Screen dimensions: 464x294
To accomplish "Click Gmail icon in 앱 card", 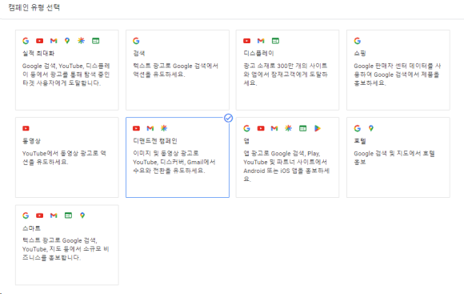I will point(274,128).
